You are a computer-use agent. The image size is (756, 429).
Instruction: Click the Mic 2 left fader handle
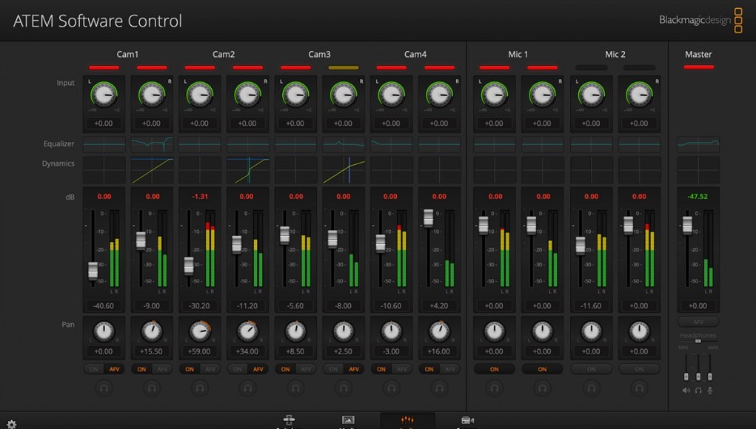click(x=581, y=245)
